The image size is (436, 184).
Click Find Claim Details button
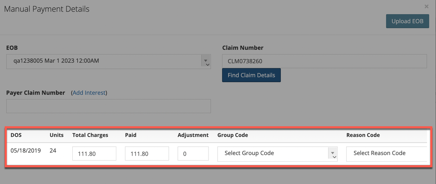(251, 75)
